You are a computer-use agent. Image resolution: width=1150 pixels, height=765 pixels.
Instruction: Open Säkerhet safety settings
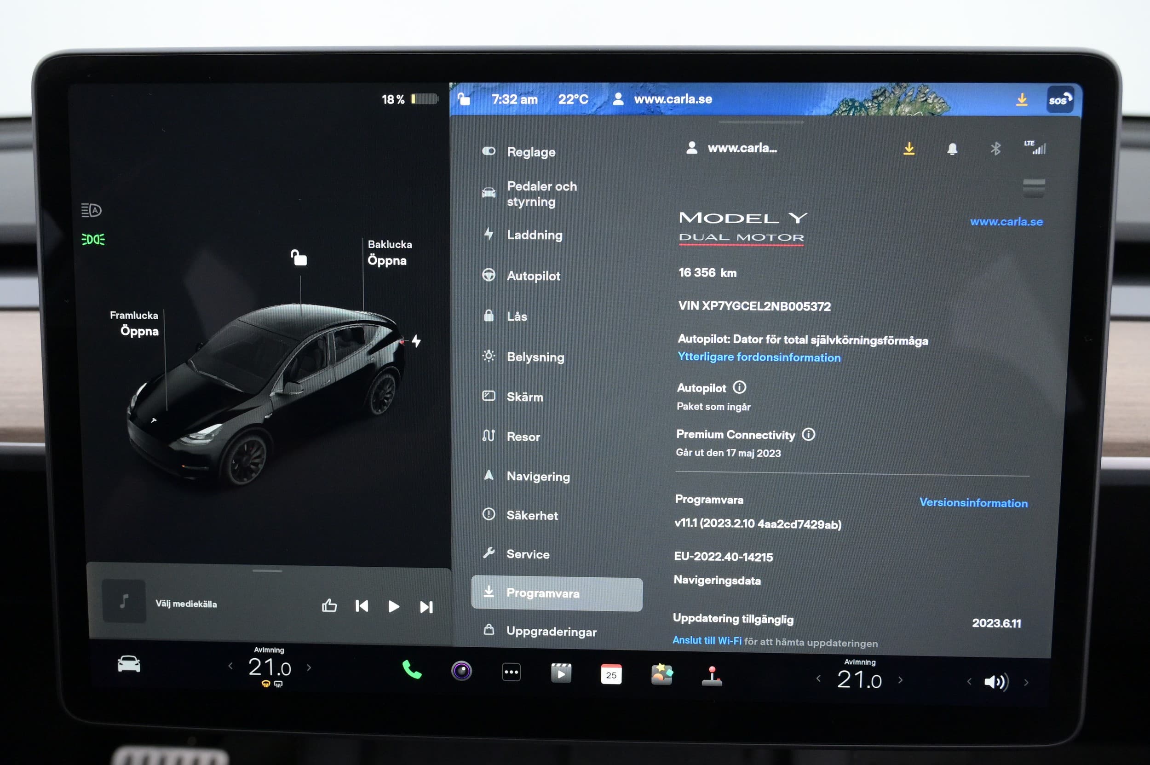coord(520,515)
